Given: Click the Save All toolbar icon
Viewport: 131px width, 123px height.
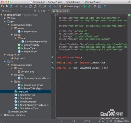Looking at the screenshot, I should point(7,6).
